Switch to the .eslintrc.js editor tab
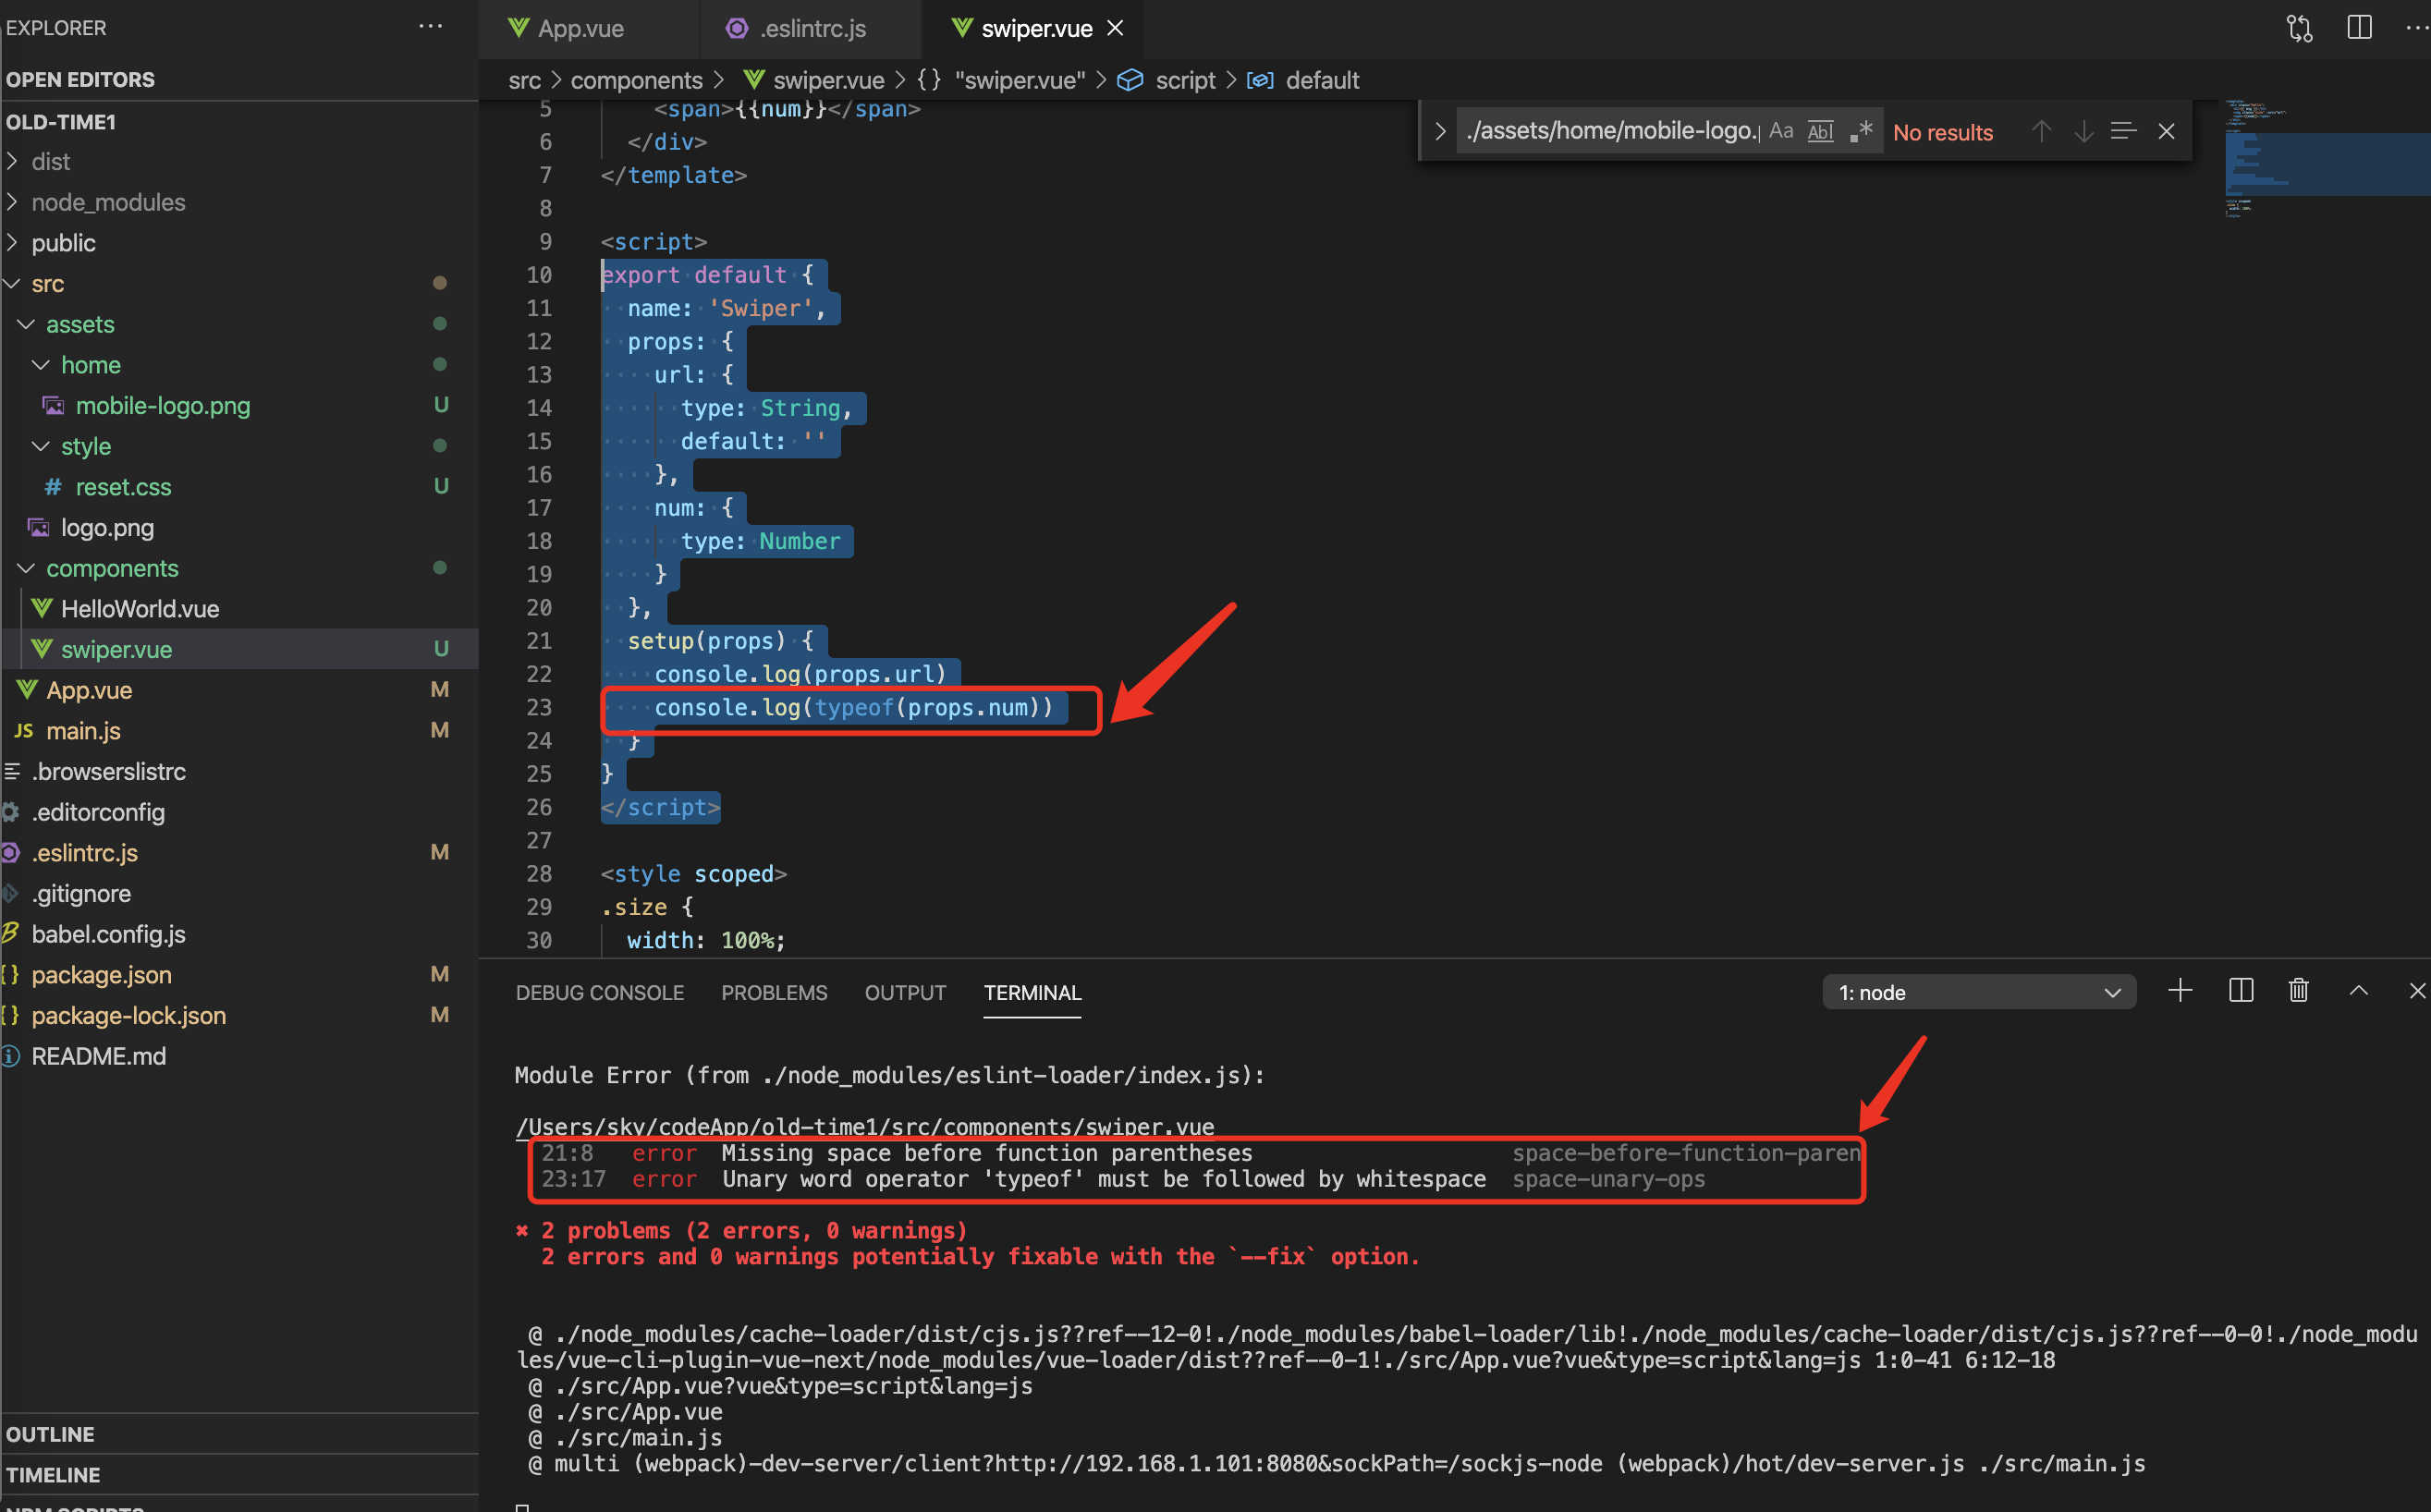The image size is (2431, 1512). coord(811,28)
